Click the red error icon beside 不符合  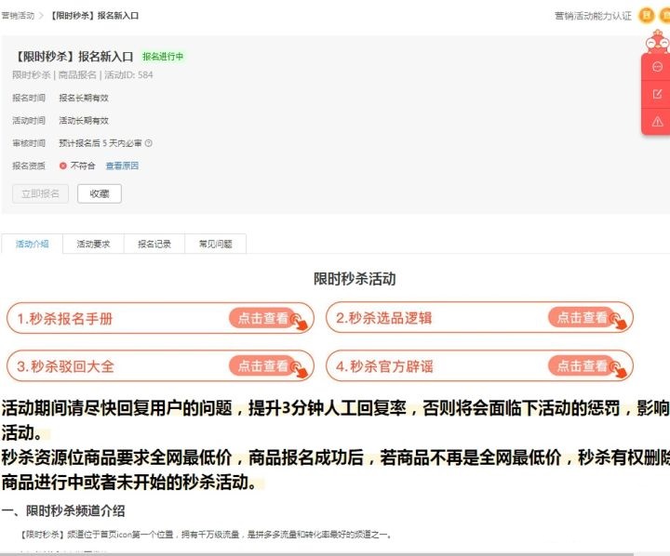click(x=63, y=165)
